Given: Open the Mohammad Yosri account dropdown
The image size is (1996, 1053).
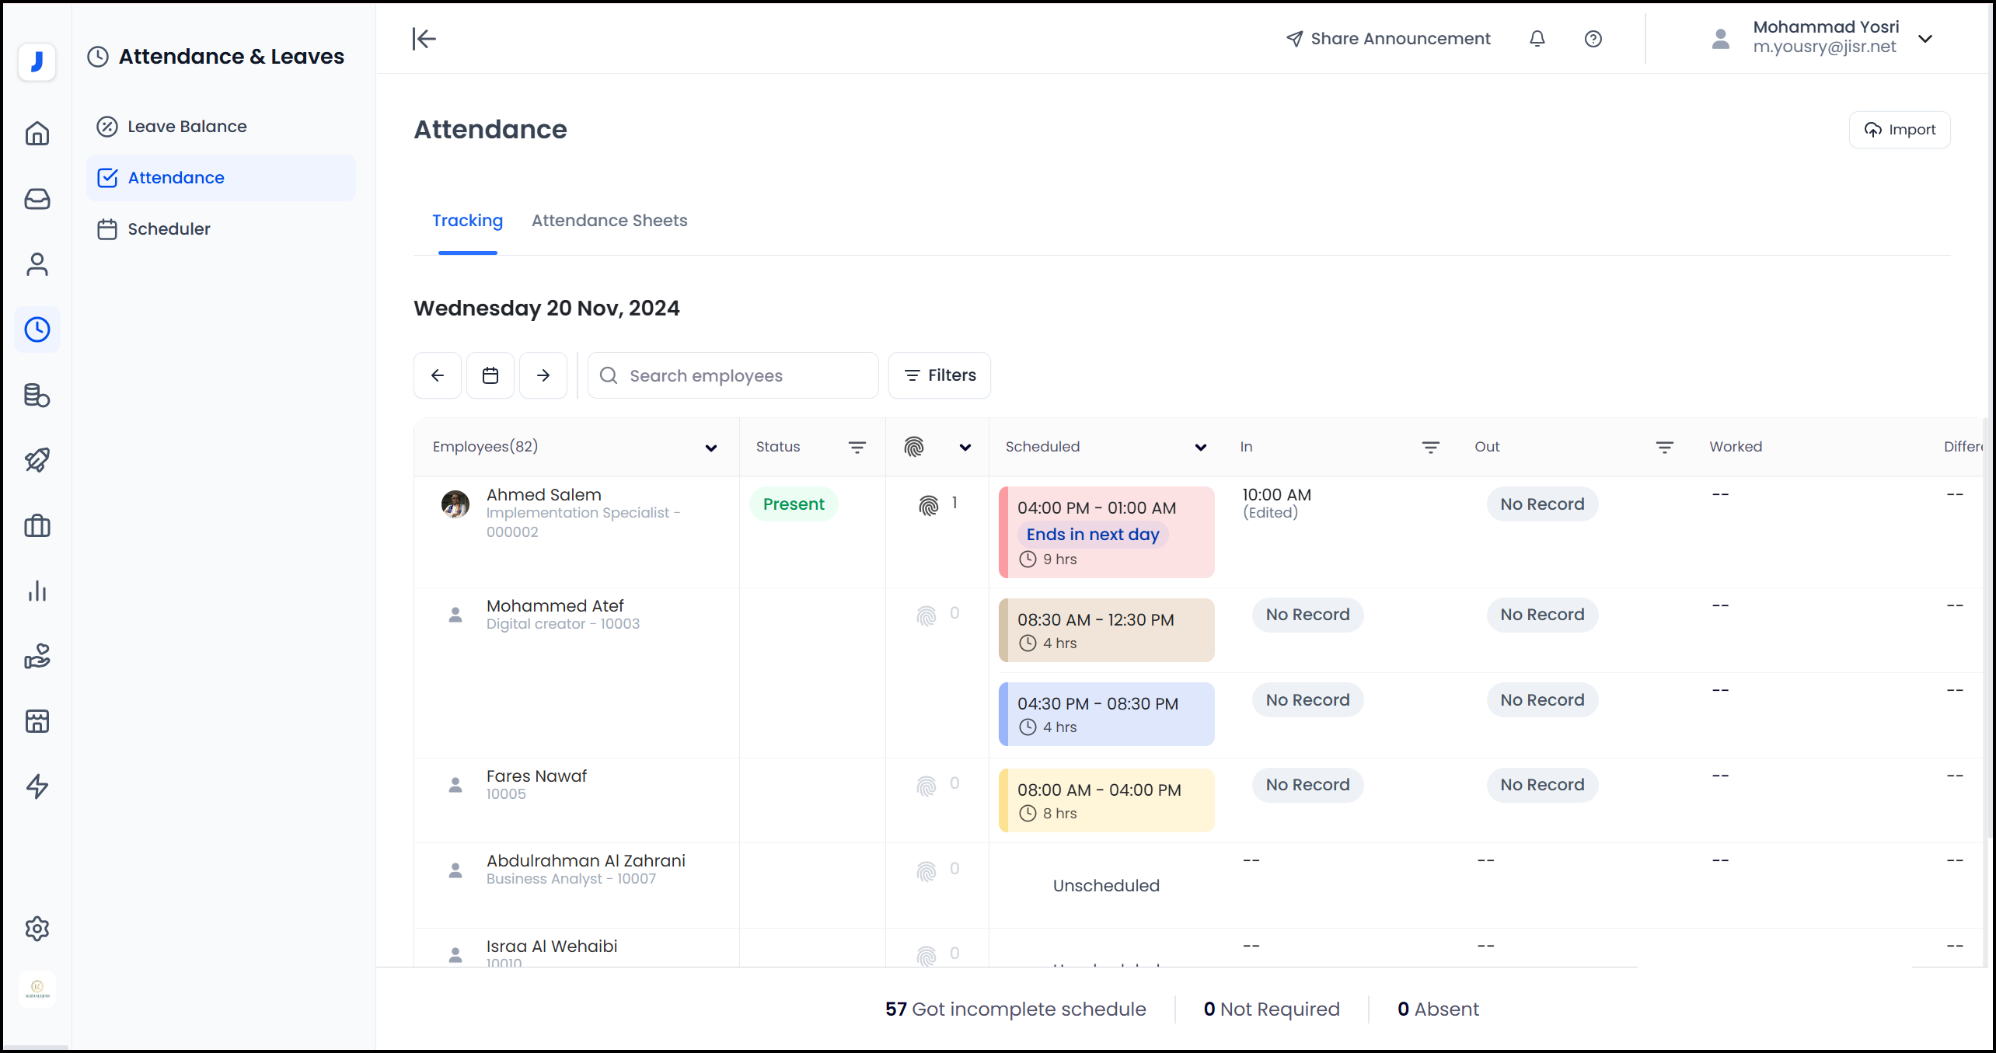Looking at the screenshot, I should 1925,39.
